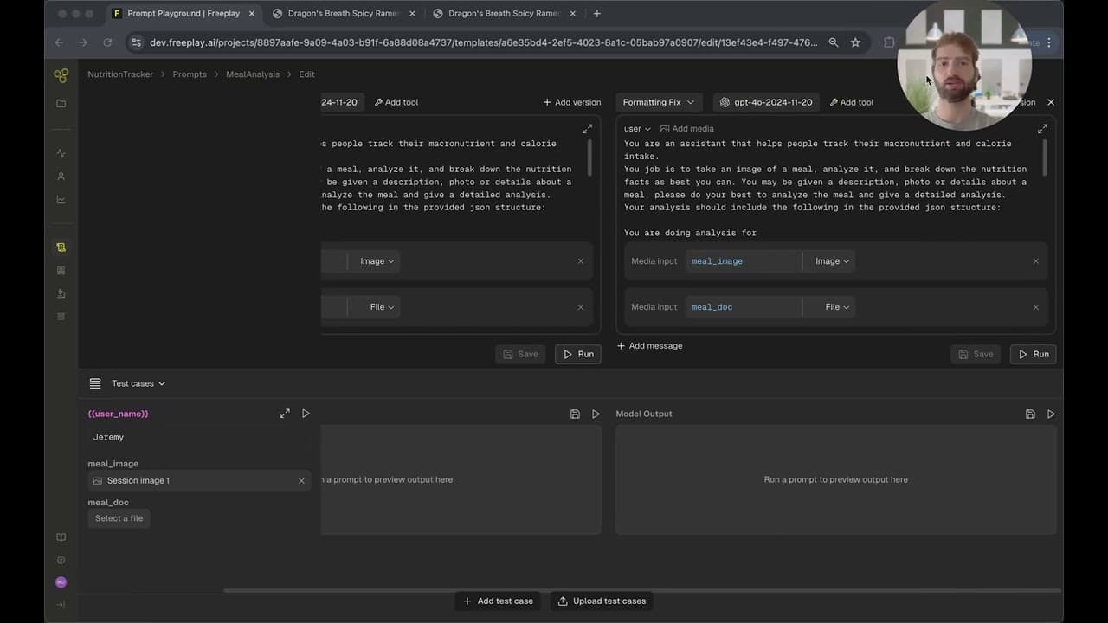Screen dimensions: 1108x623
Task: Open the Freeplay home via logo icon
Action: click(x=61, y=75)
